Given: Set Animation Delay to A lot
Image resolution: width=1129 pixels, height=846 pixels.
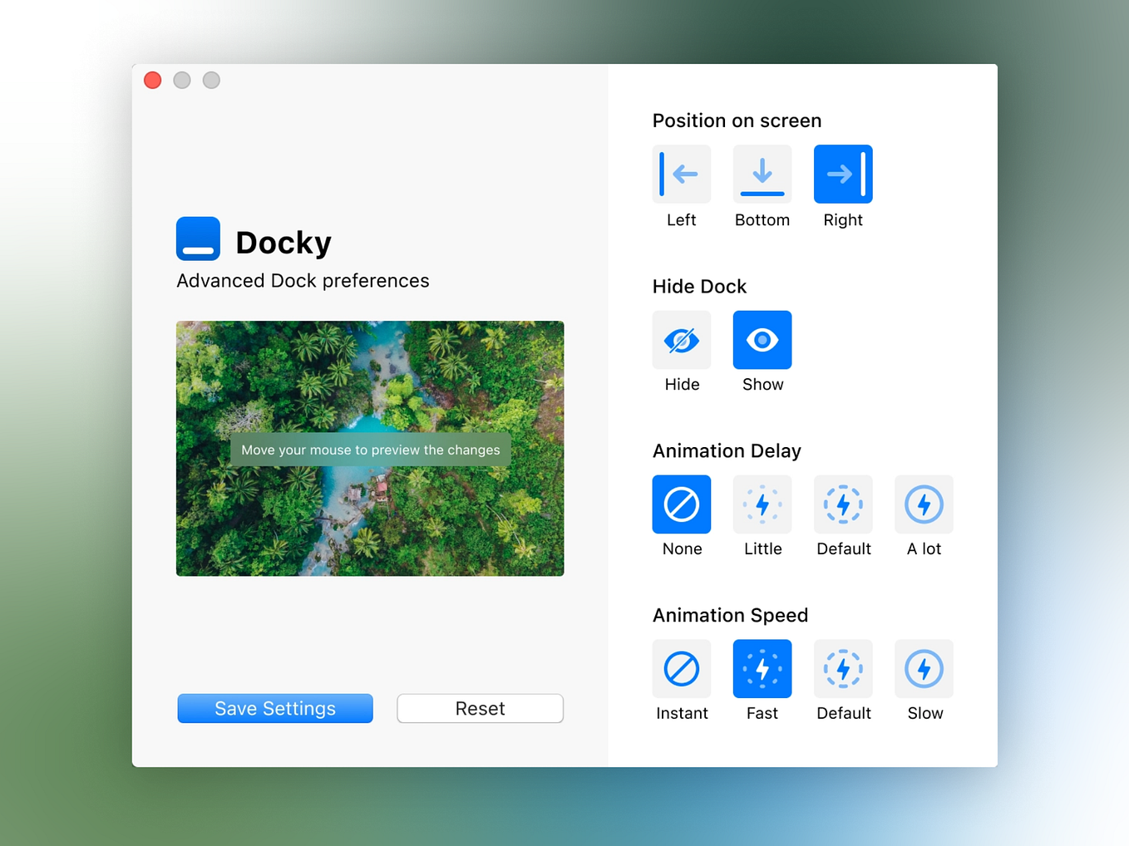Looking at the screenshot, I should click(x=924, y=504).
